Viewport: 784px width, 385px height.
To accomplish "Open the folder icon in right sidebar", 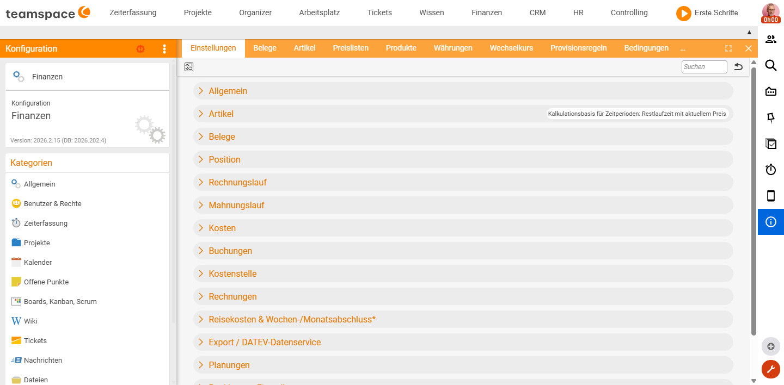I will [x=771, y=91].
